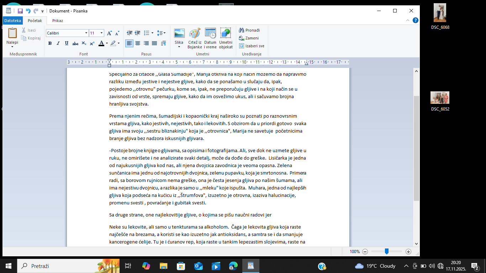Screen dimensions: 486x273
Task: Click Izaberi sve to select all
Action: click(x=252, y=46)
